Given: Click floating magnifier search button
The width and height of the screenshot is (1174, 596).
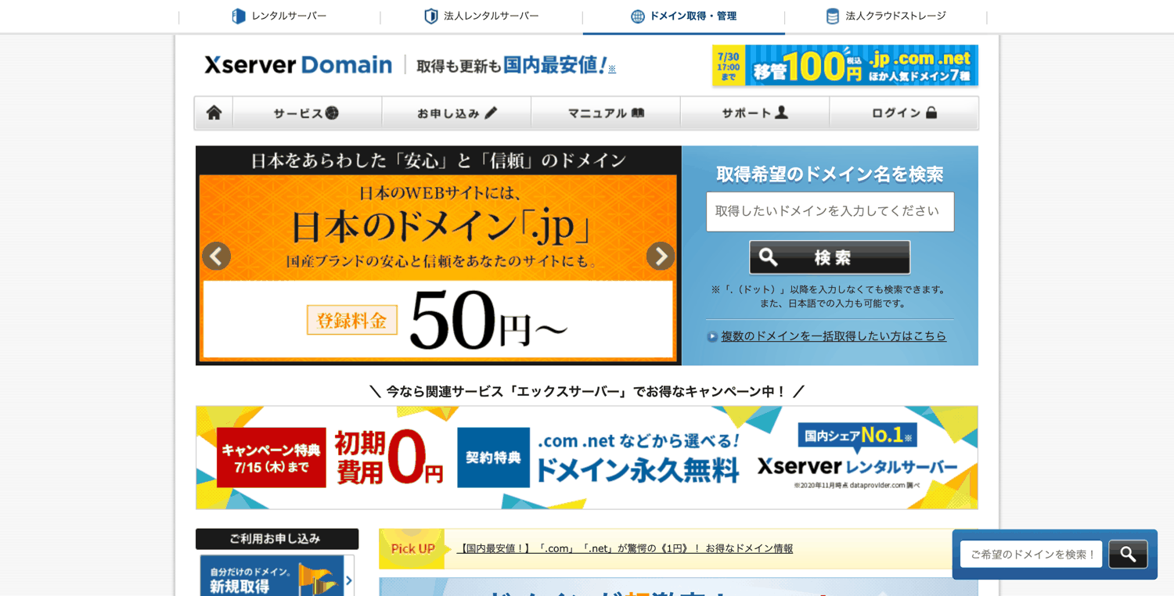Looking at the screenshot, I should coord(1128,555).
